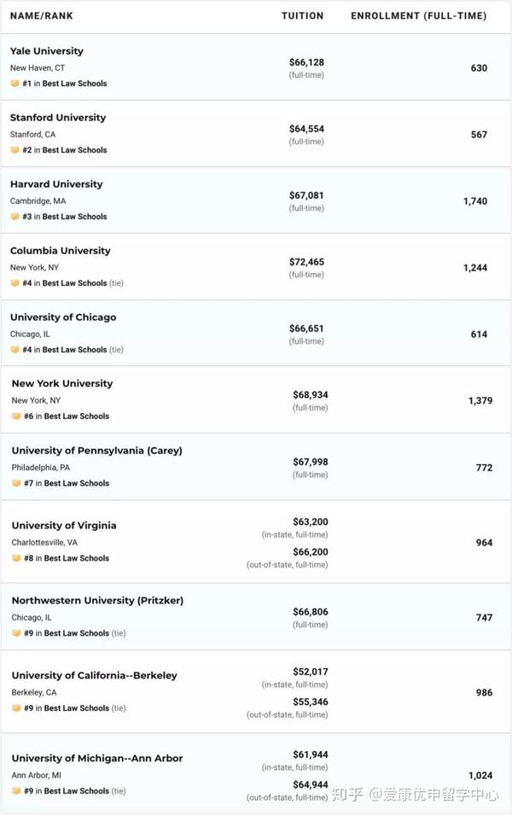The image size is (512, 815).
Task: Open Northwestern University (Pritzker) listing
Action: click(97, 601)
